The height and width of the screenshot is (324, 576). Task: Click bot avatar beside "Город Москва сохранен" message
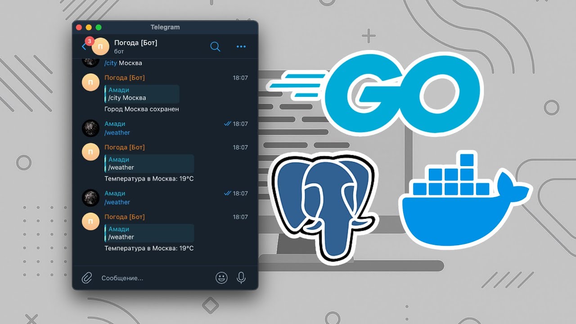coord(90,82)
